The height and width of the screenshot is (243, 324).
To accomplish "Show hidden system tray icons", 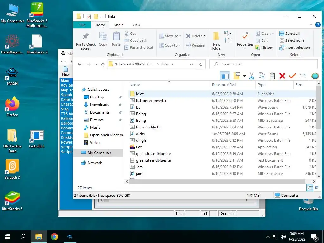I will tap(268, 237).
